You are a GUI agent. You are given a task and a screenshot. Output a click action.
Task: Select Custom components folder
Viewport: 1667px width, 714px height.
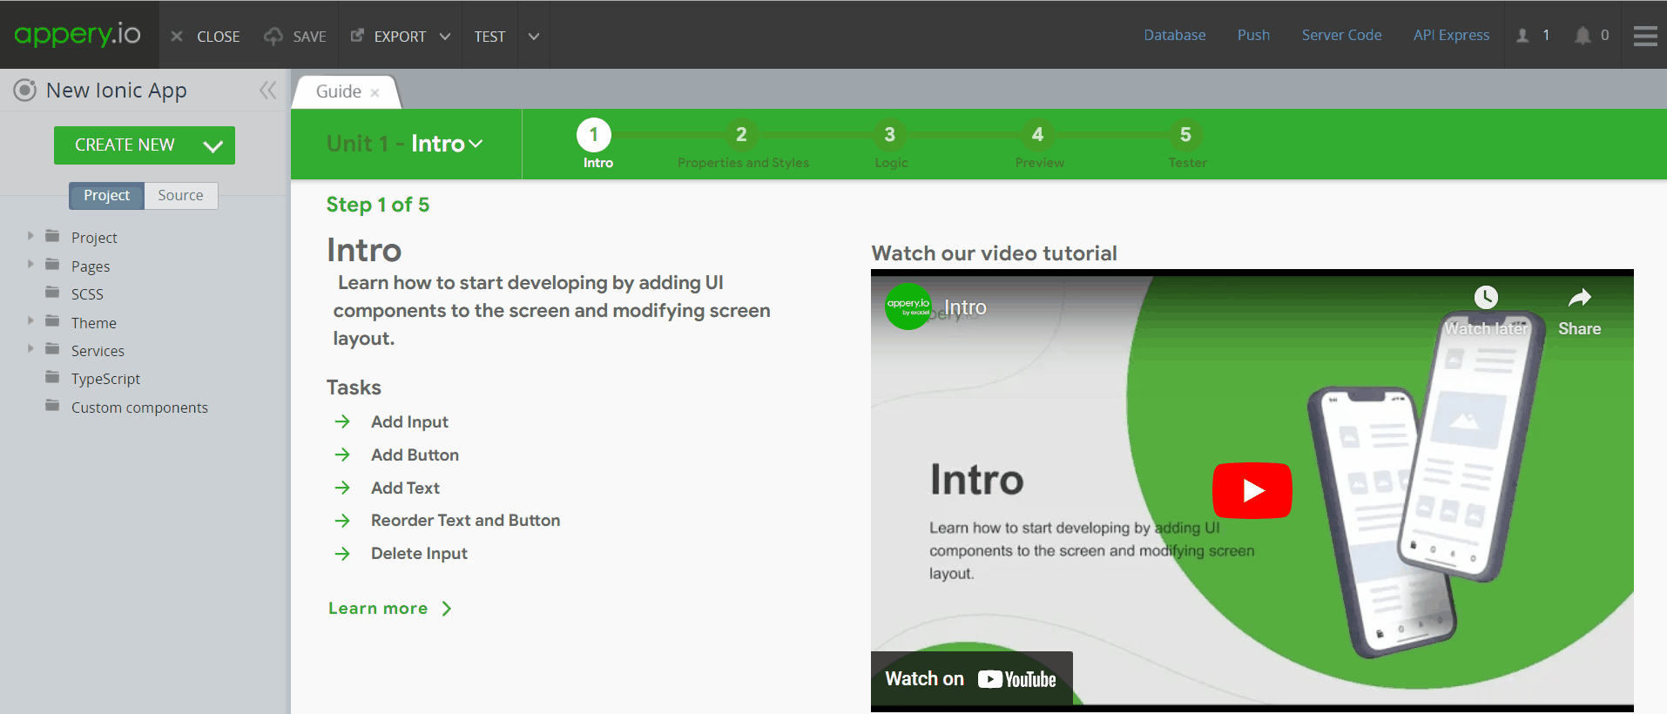139,408
